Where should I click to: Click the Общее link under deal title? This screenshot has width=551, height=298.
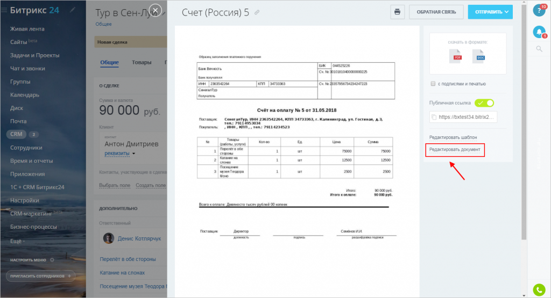(103, 24)
